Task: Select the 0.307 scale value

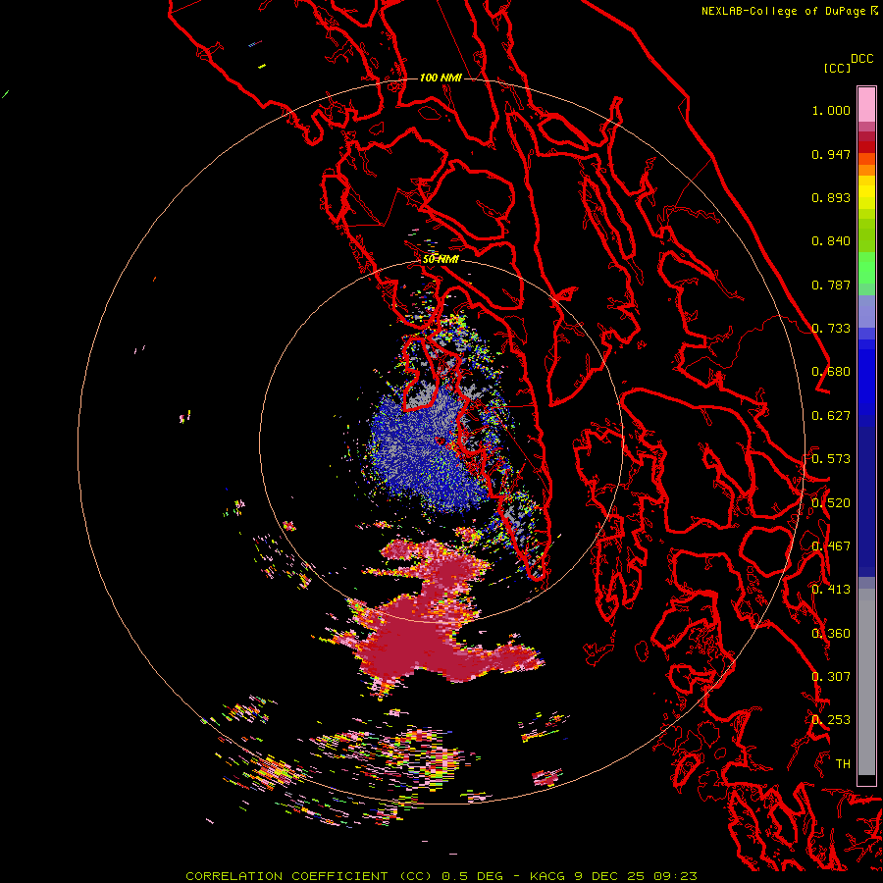Action: tap(831, 677)
